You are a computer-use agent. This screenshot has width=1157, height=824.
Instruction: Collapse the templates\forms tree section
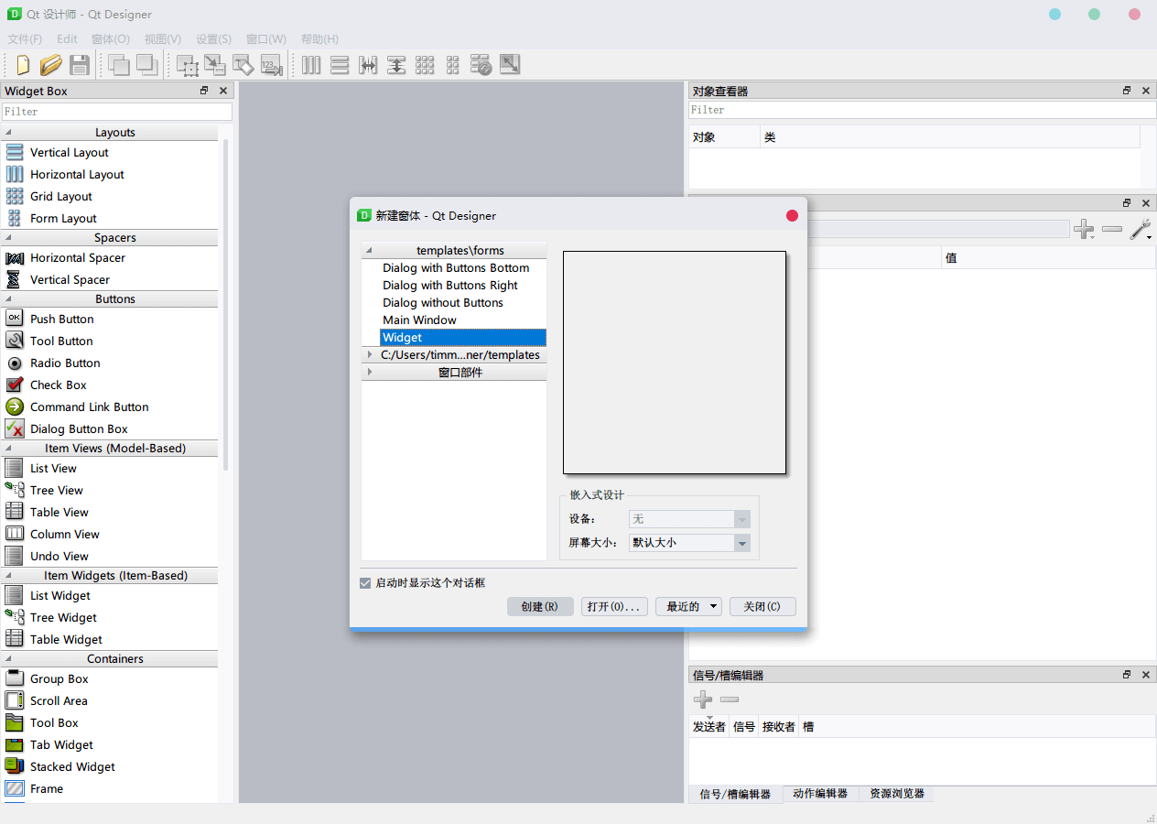[369, 250]
